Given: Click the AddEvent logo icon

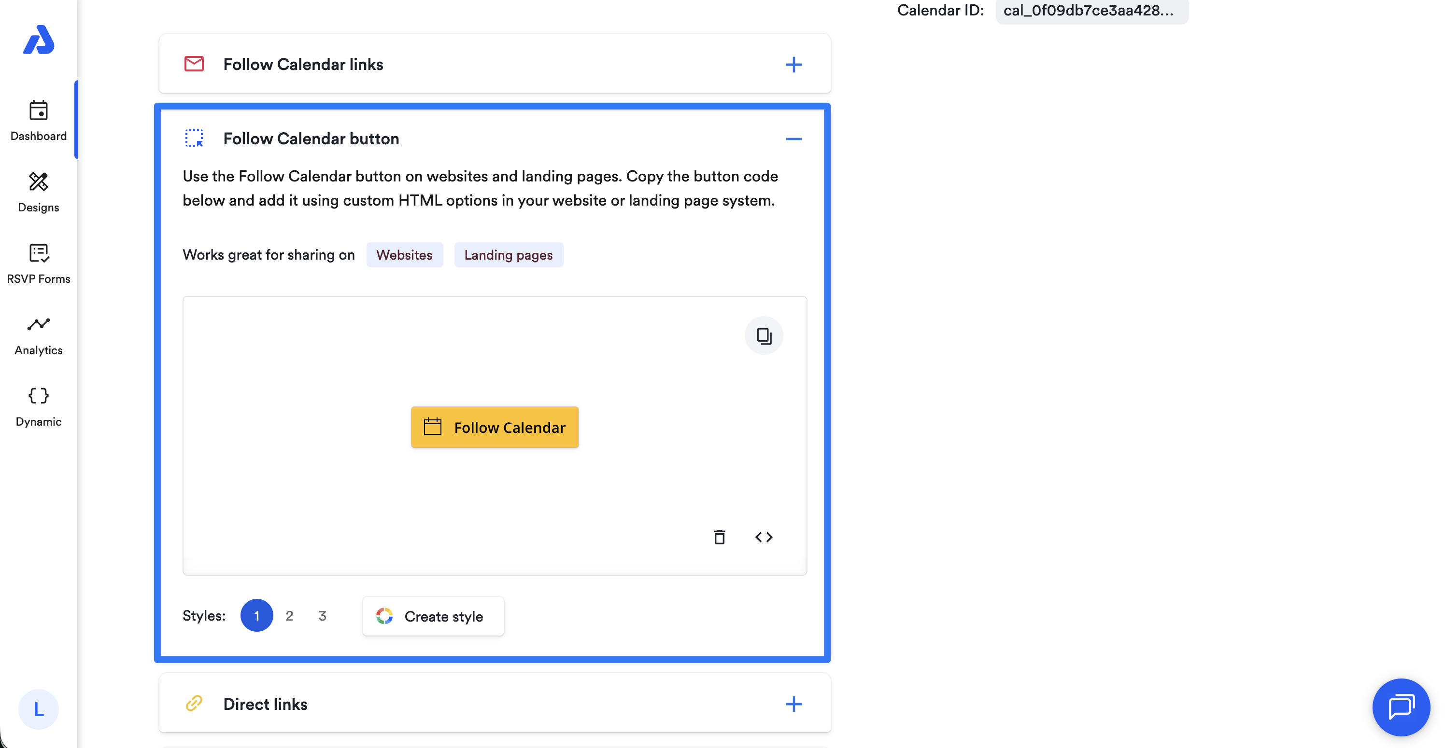Looking at the screenshot, I should tap(38, 39).
